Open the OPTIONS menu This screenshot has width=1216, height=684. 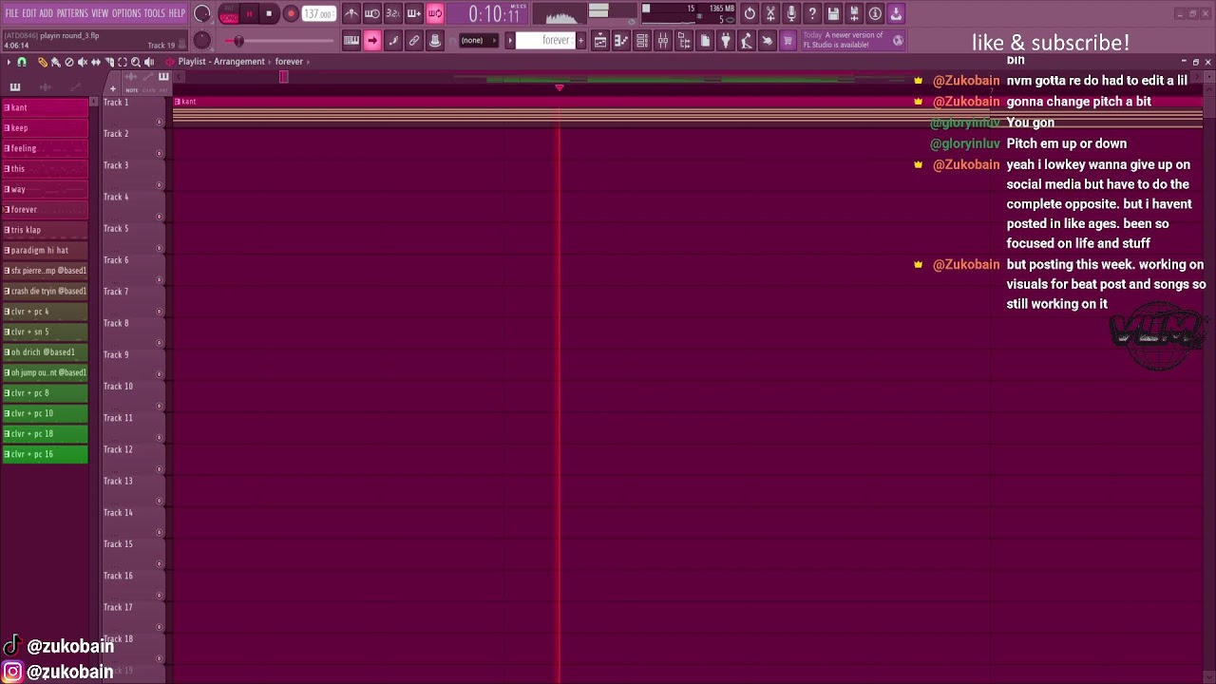[126, 13]
